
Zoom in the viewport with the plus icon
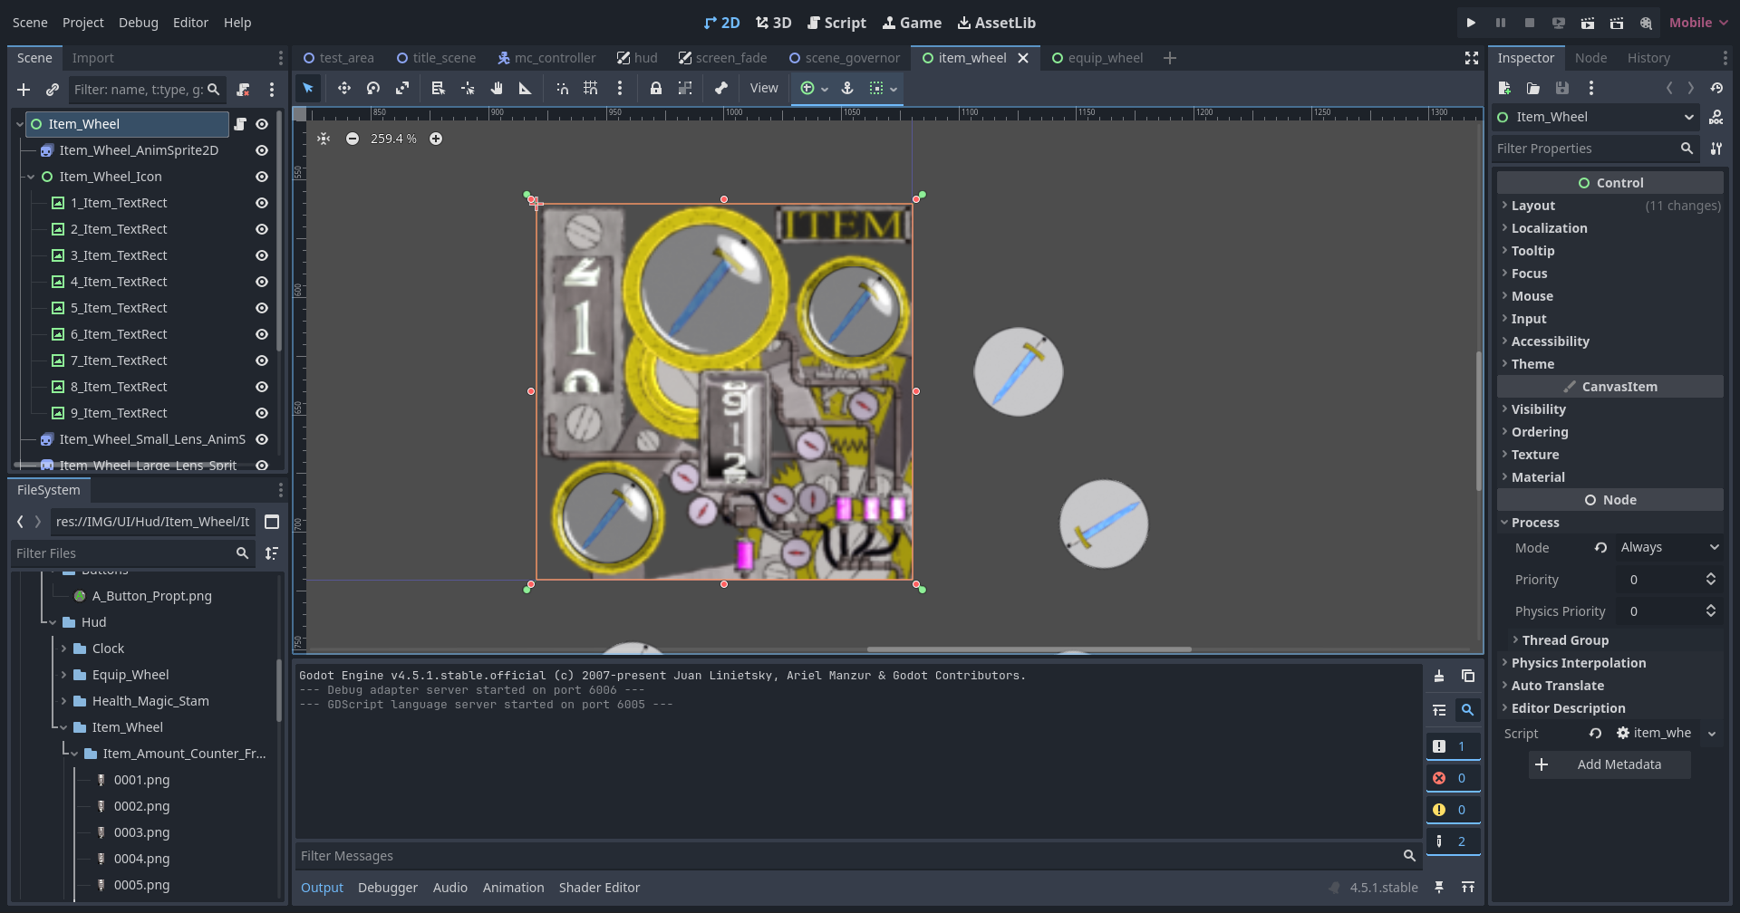(436, 139)
